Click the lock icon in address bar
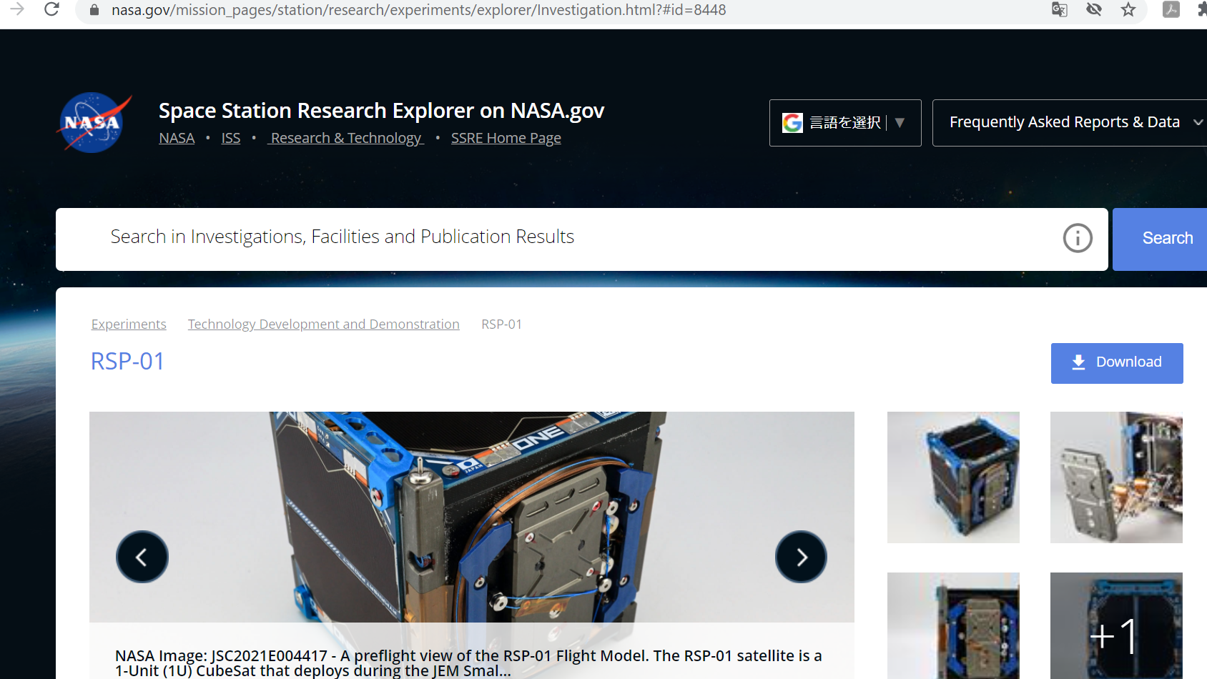The width and height of the screenshot is (1207, 679). pos(94,10)
